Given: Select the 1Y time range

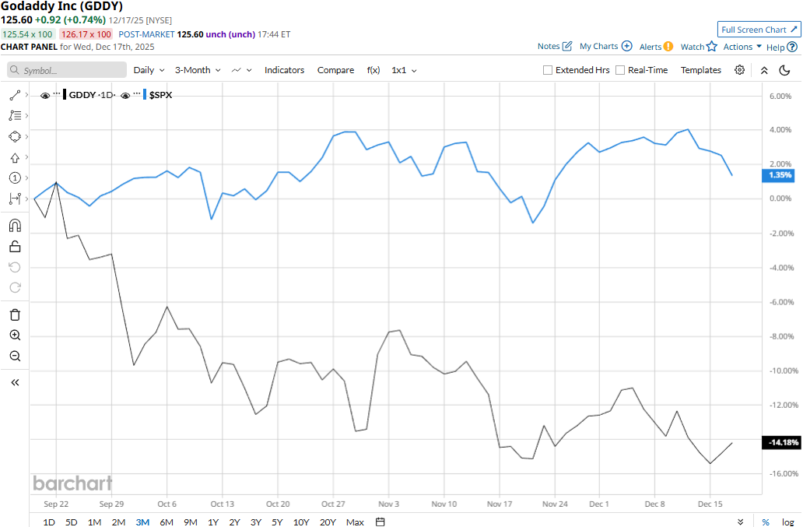Looking at the screenshot, I should [213, 522].
